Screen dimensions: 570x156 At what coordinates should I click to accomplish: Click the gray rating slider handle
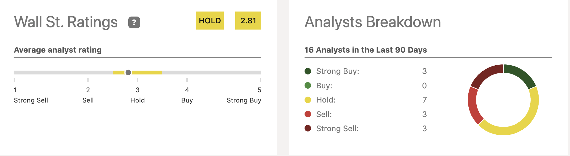(x=128, y=72)
